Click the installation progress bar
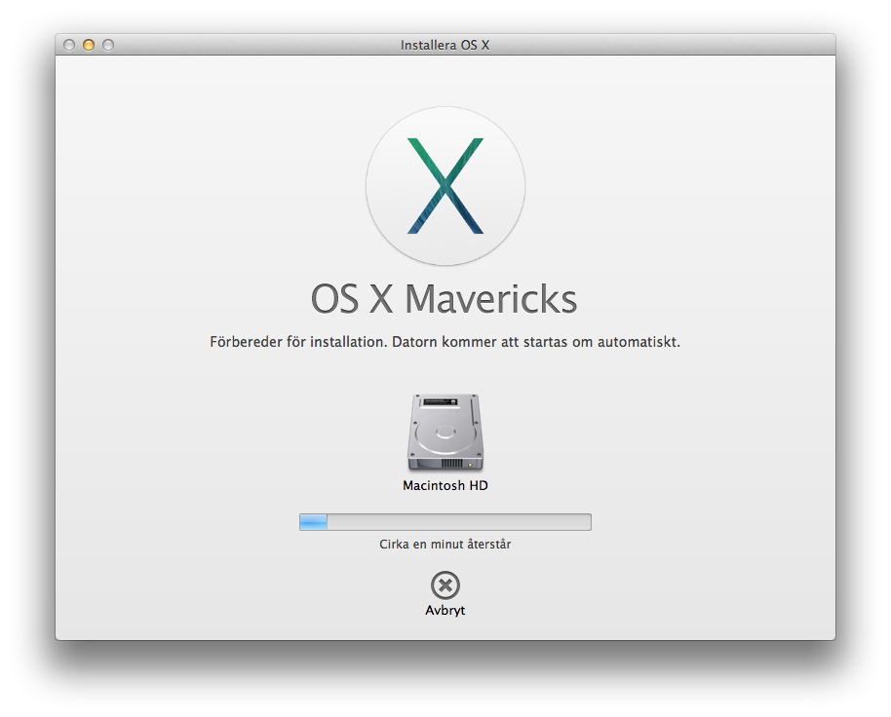Viewport: 891px width, 717px height. point(445,522)
